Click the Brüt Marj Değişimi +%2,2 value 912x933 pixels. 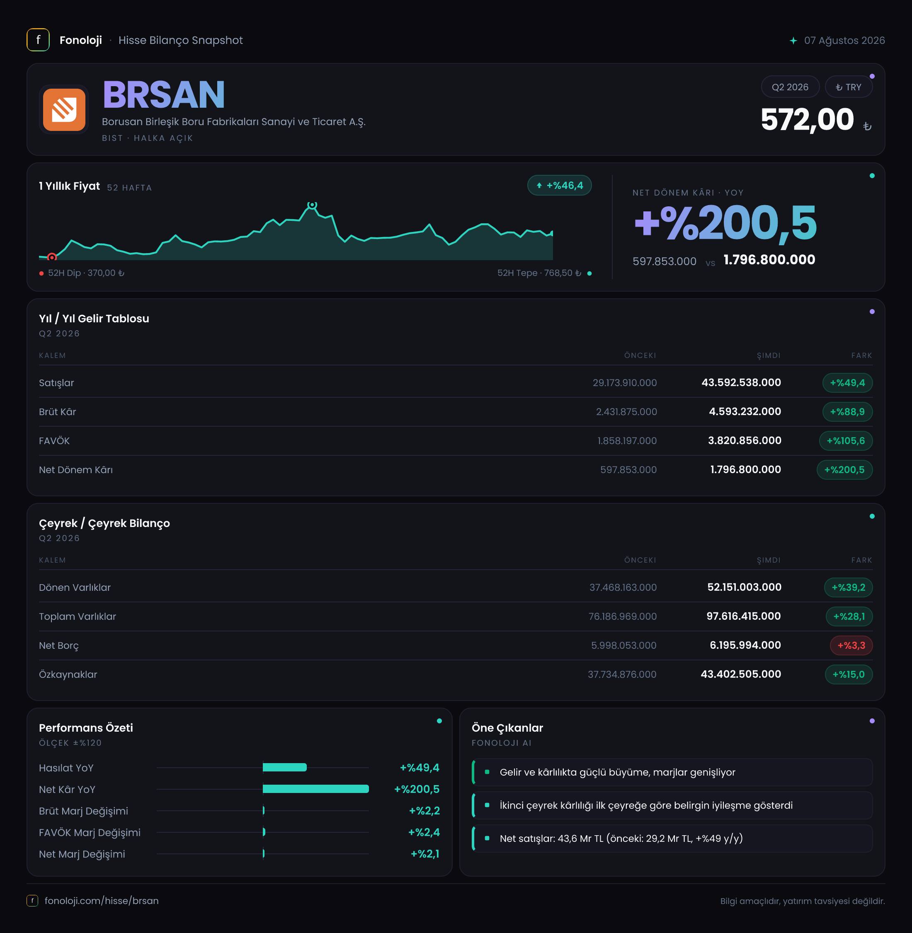pos(424,810)
